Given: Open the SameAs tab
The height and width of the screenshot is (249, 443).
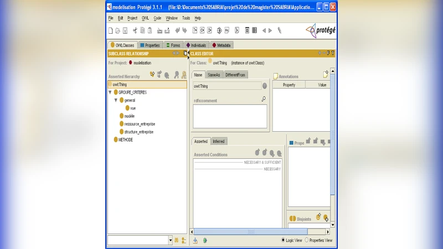Looking at the screenshot, I should (214, 75).
